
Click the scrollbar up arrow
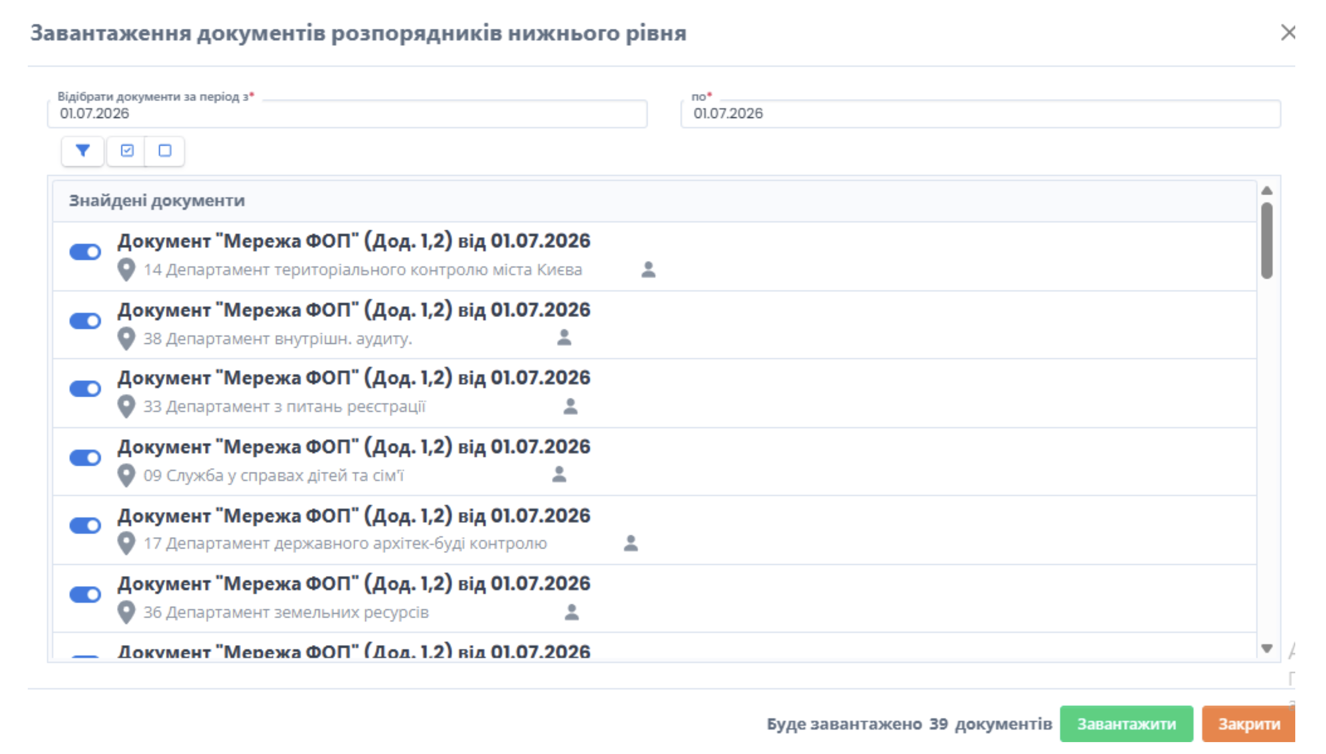1267,191
